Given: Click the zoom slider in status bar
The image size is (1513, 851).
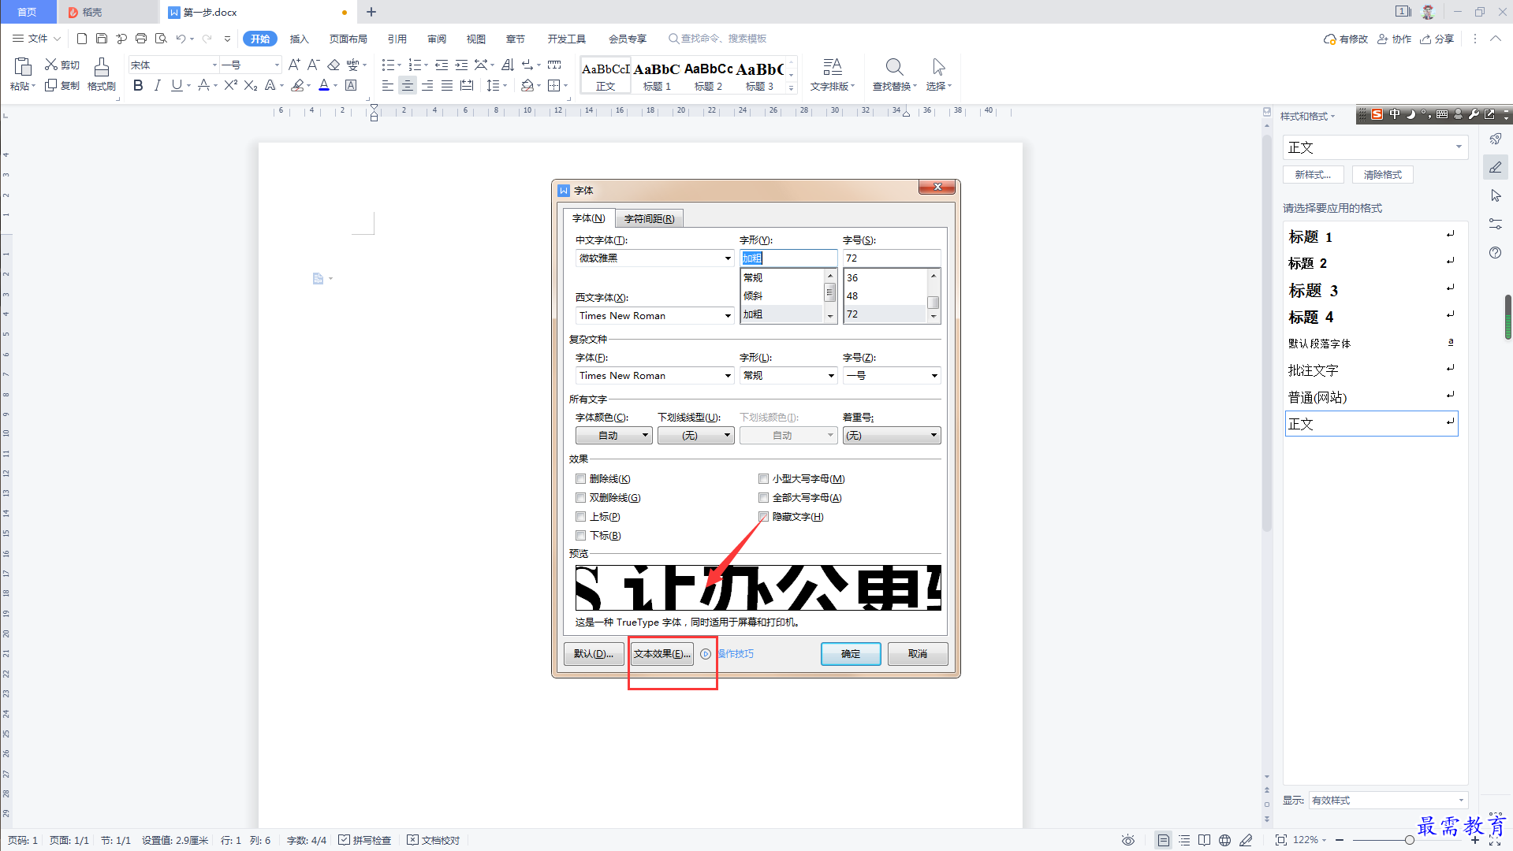Looking at the screenshot, I should tap(1409, 840).
